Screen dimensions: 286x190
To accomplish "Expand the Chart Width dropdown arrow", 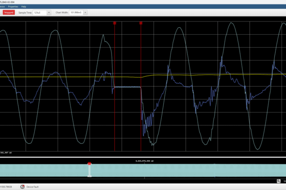I will [x=85, y=13].
